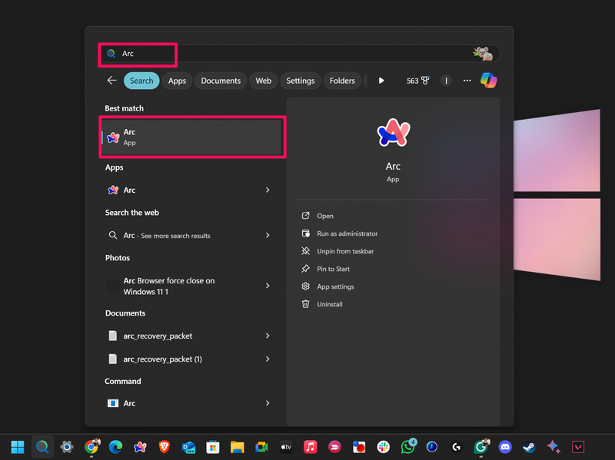Image resolution: width=615 pixels, height=460 pixels.
Task: Open Steam from the taskbar
Action: point(529,446)
